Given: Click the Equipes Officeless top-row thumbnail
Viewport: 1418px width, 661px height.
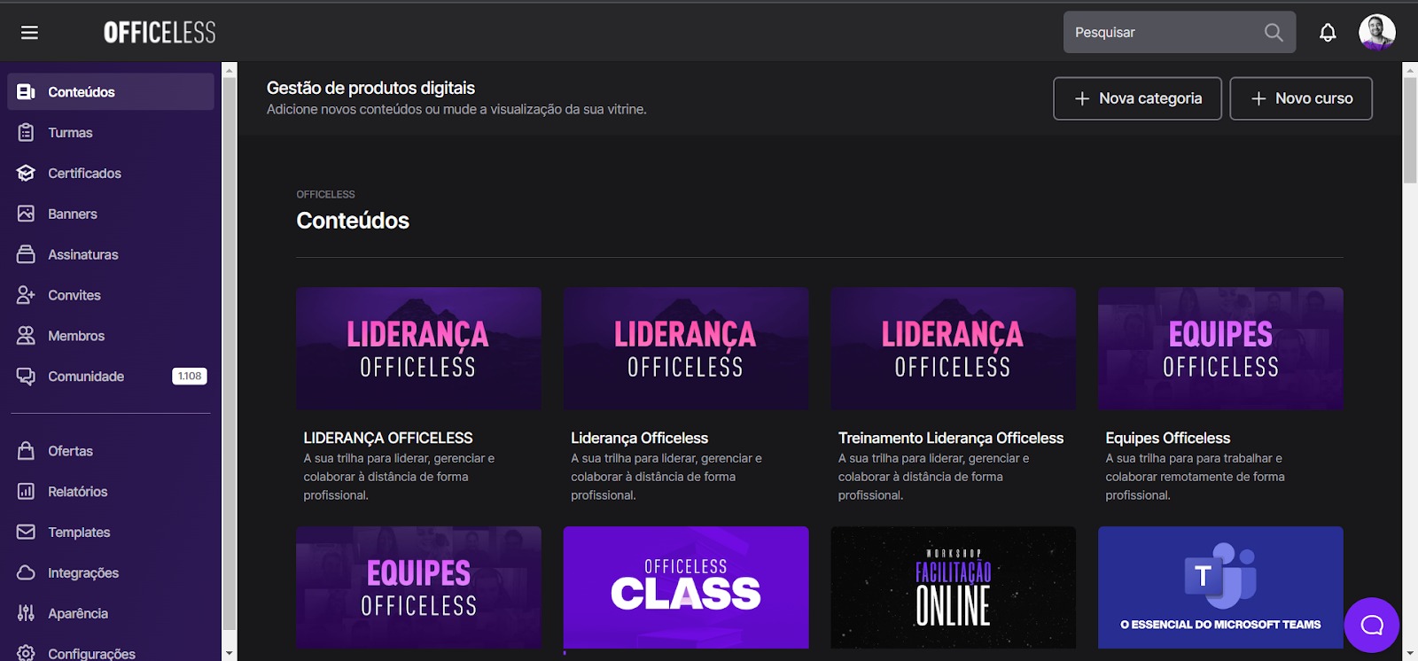Looking at the screenshot, I should (x=1220, y=348).
